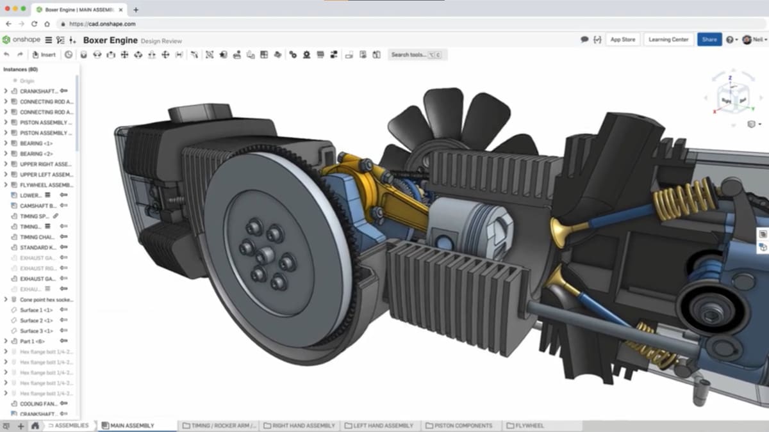The height and width of the screenshot is (432, 769).
Task: Select the Fastened mate tool
Action: [x=84, y=55]
